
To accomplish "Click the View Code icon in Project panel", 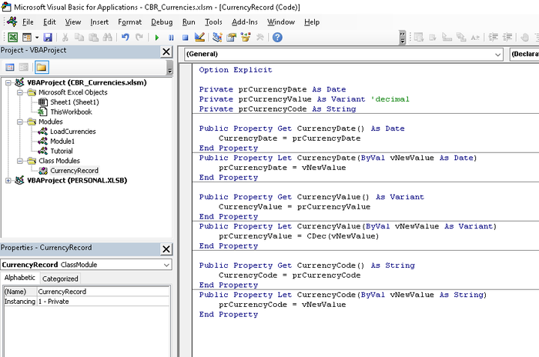I will pos(9,68).
